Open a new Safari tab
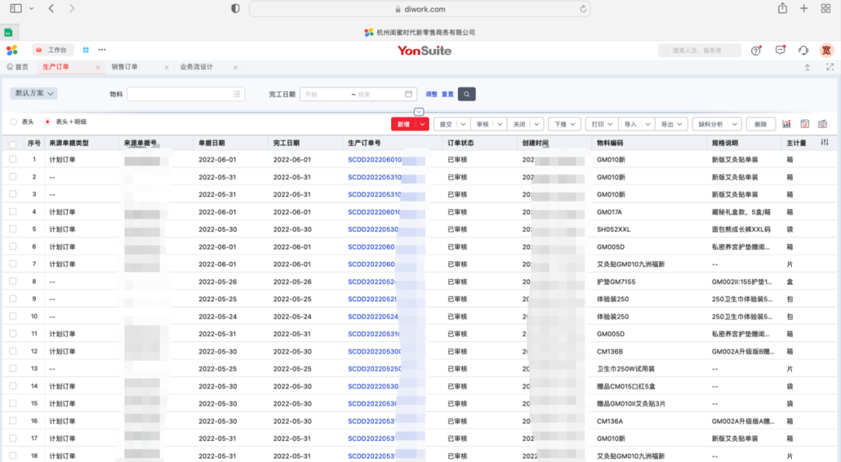The width and height of the screenshot is (841, 462). [804, 9]
